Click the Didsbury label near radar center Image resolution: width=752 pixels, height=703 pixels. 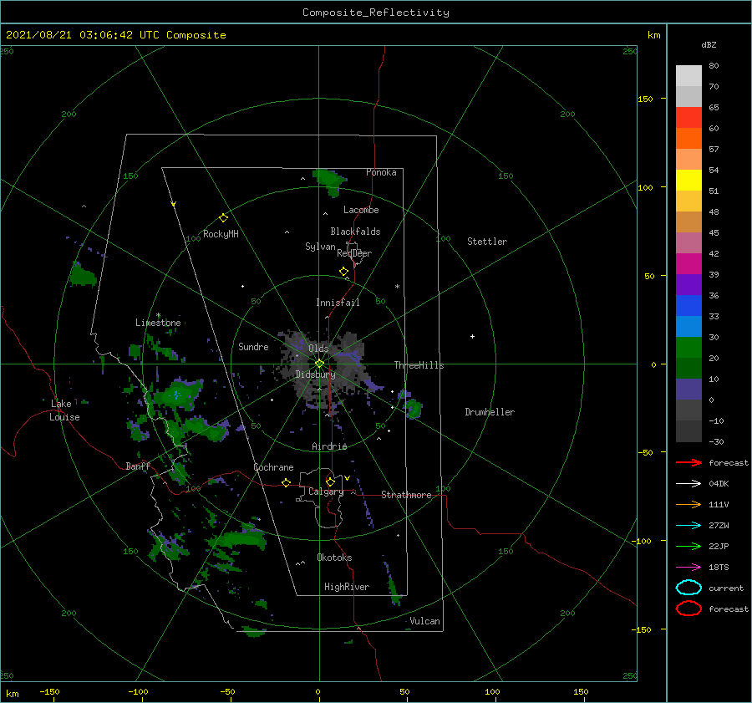(315, 374)
